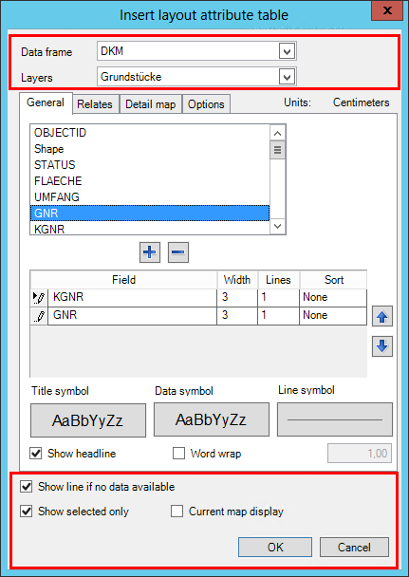Expand the Layers Grundstücke dropdown

coord(287,77)
